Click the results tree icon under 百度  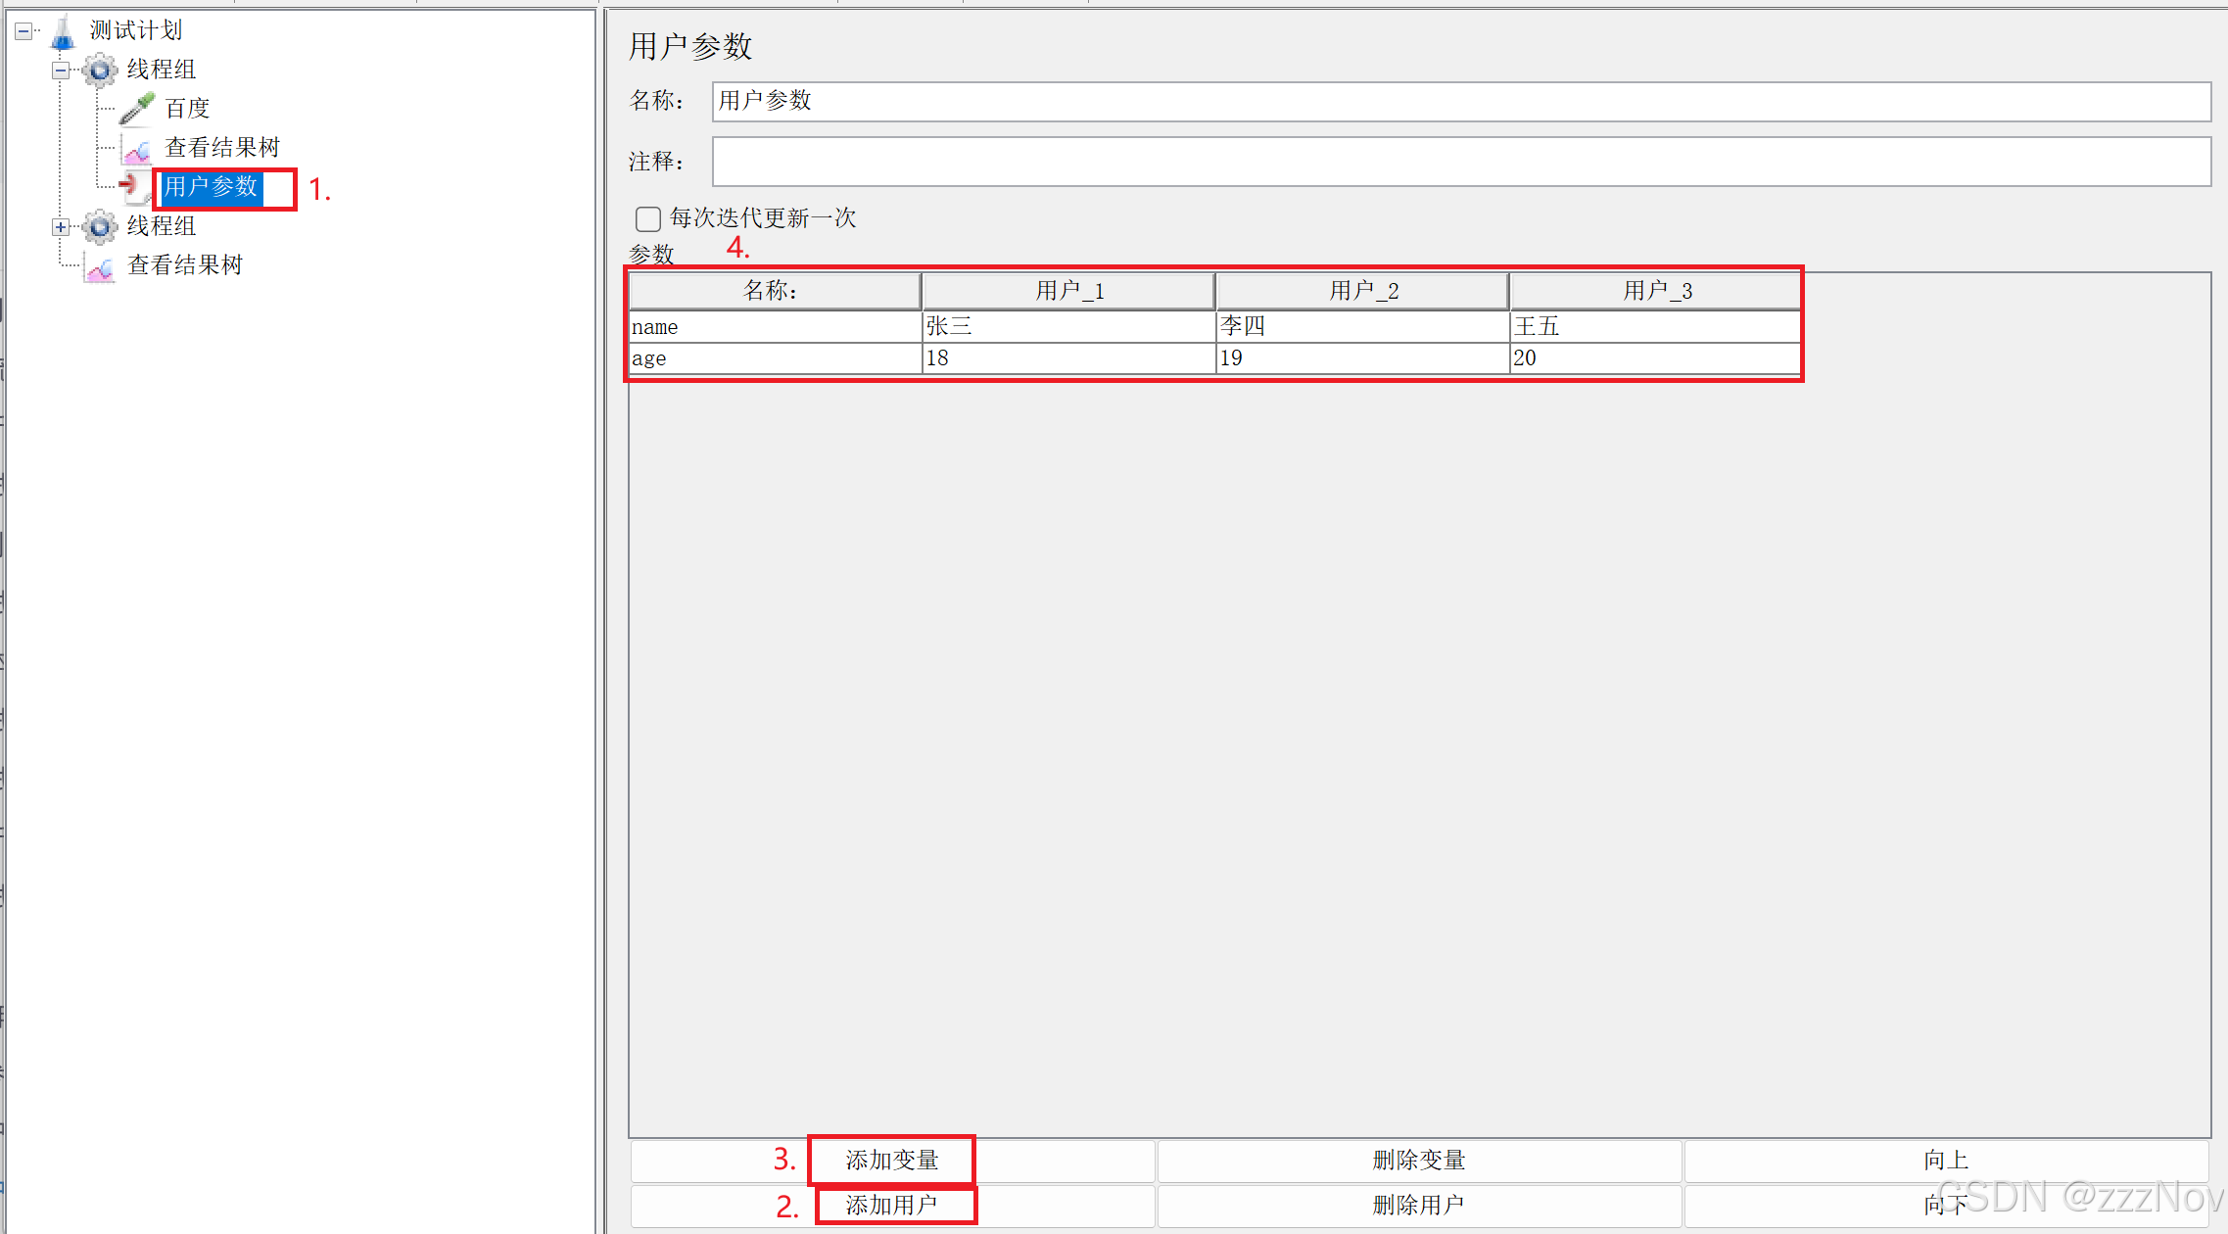coord(137,149)
